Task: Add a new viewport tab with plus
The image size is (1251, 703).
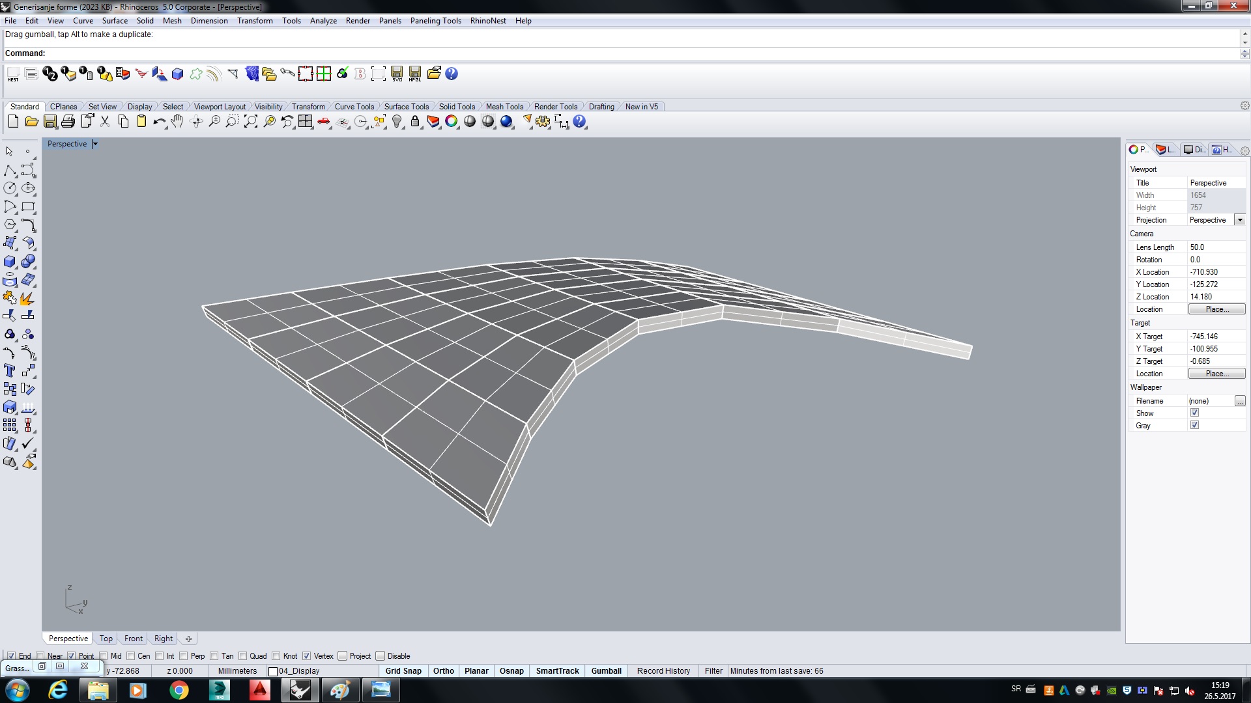Action: (x=188, y=639)
